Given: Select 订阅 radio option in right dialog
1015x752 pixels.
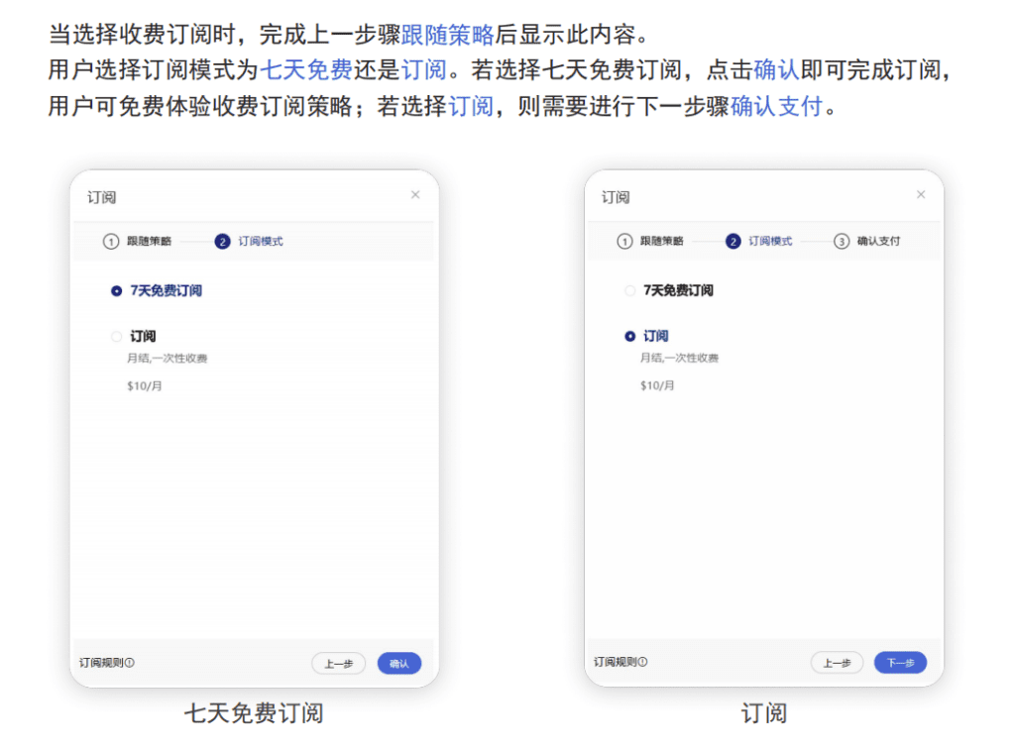Looking at the screenshot, I should click(x=629, y=337).
